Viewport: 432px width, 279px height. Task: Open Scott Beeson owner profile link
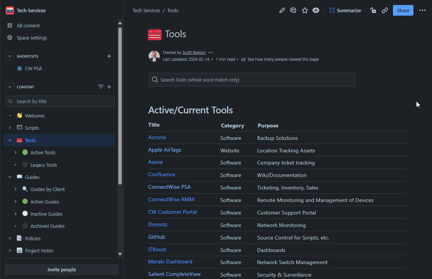[x=194, y=52]
